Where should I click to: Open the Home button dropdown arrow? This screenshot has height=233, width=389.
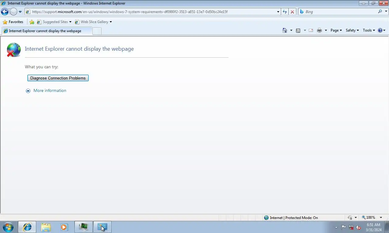291,30
